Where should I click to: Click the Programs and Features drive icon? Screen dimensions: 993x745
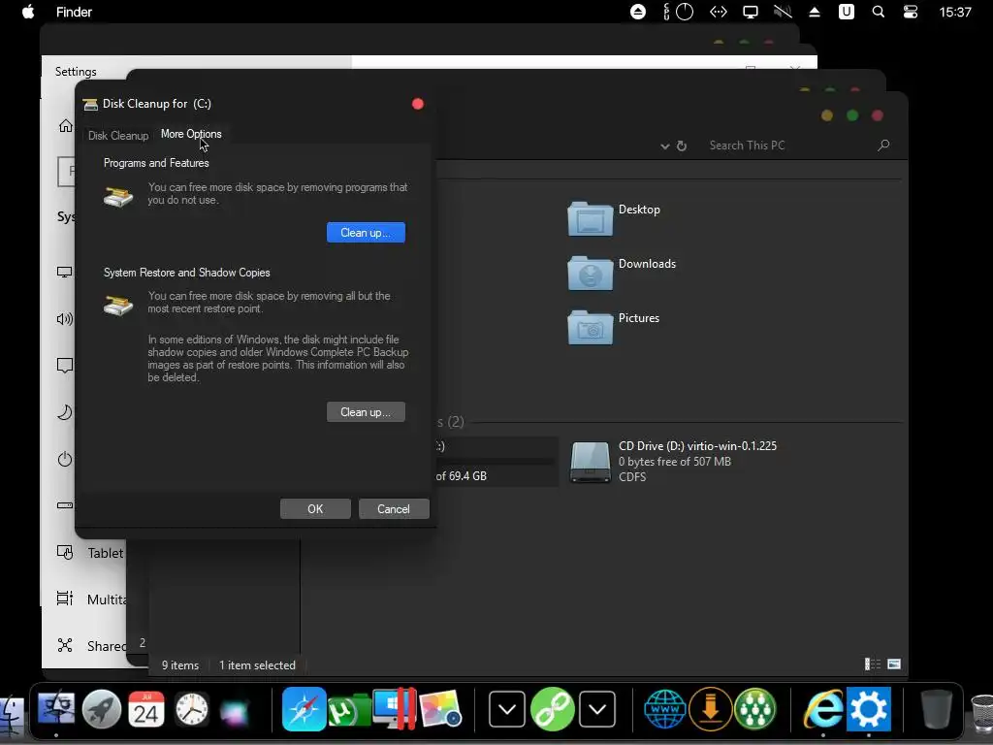118,197
